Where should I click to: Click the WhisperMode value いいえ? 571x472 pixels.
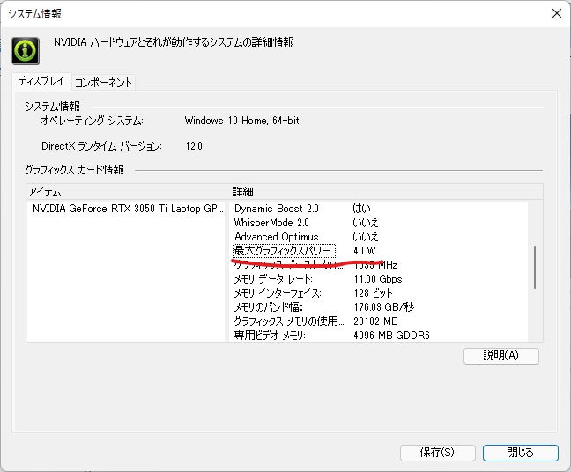pos(366,223)
